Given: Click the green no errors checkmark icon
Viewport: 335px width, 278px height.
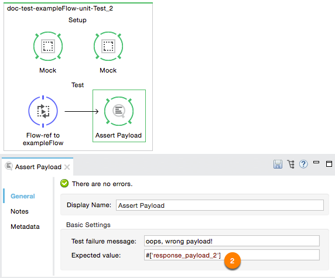Looking at the screenshot, I should coord(64,183).
